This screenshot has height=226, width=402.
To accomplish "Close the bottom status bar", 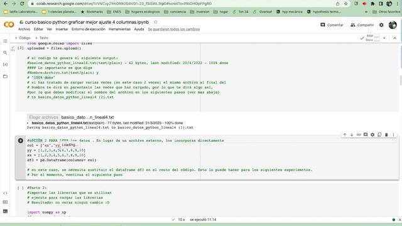I will point(399,220).
